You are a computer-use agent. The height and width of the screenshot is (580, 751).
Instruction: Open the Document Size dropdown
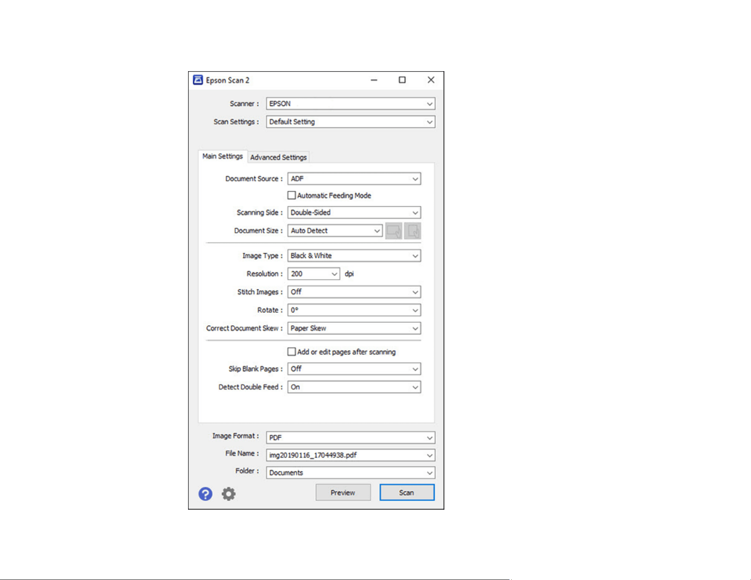point(335,231)
